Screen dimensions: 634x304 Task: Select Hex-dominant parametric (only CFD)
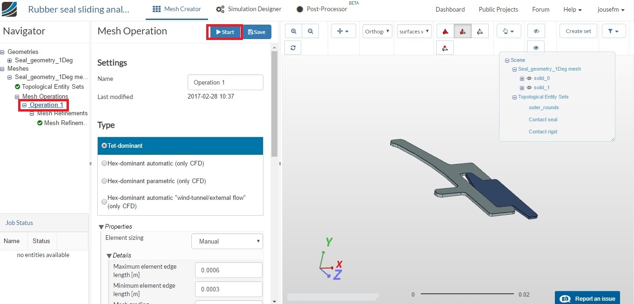point(180,181)
